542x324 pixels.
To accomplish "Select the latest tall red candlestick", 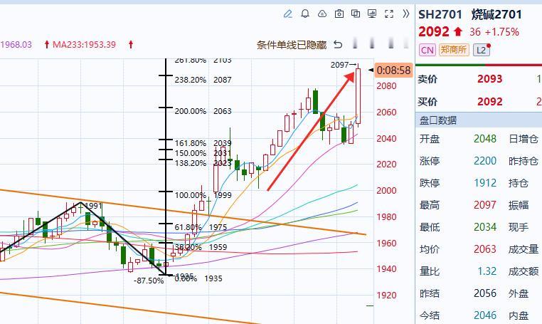I will pos(358,96).
